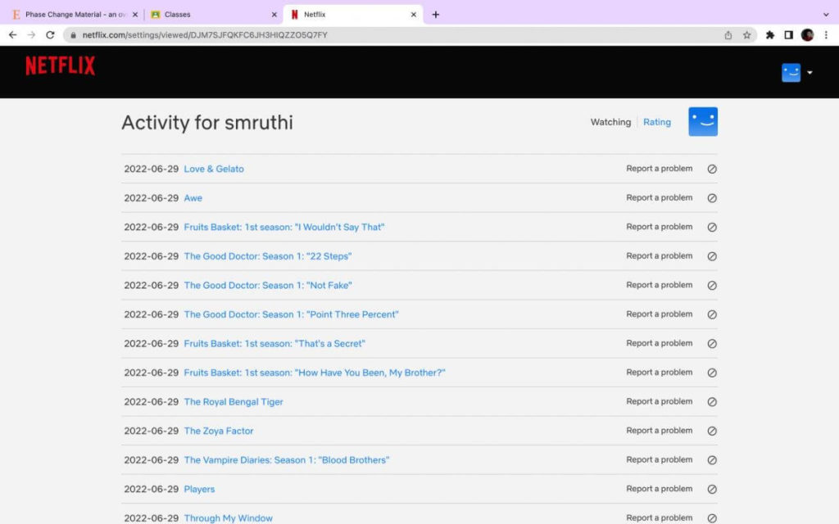Open Chrome user profile avatar
Screen dimensions: 839x524
click(x=807, y=34)
